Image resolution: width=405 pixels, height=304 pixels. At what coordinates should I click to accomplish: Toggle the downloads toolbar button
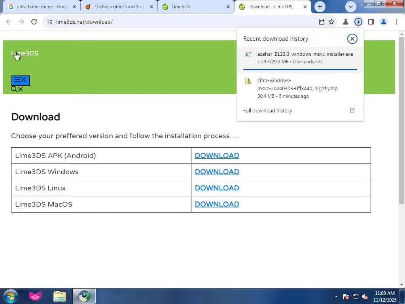(x=358, y=22)
